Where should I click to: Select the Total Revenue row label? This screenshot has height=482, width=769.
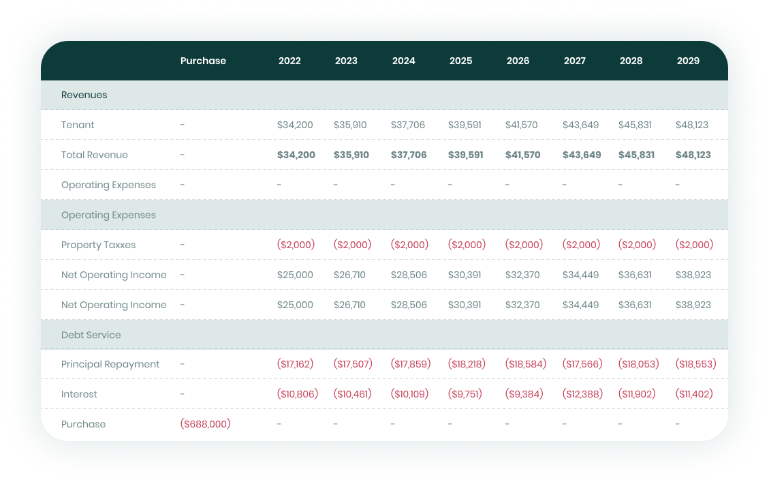point(95,155)
